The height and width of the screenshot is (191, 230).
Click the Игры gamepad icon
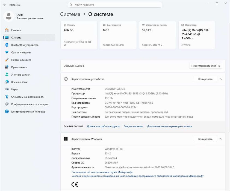(x=7, y=89)
